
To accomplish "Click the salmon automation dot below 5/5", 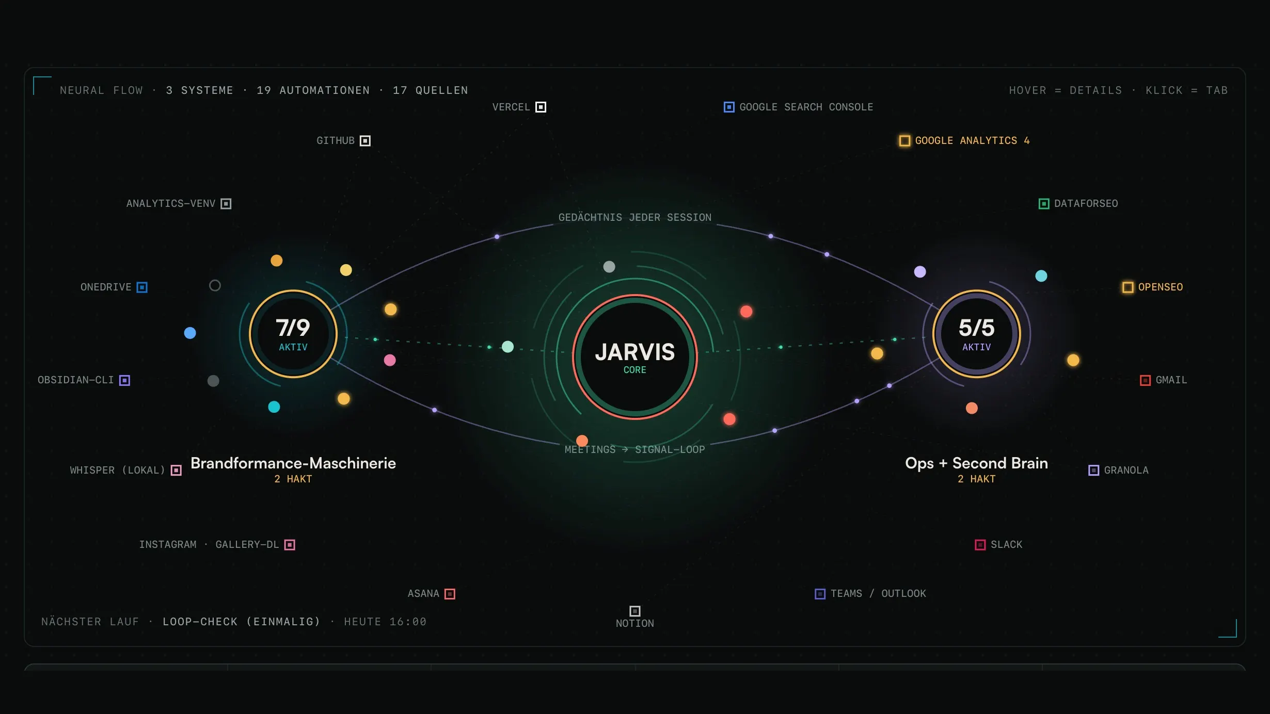I will (x=972, y=408).
